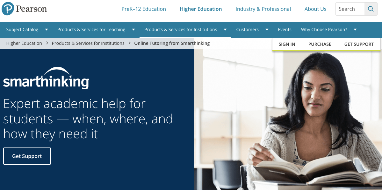The height and width of the screenshot is (192, 382).
Task: Open Subject Catalog menu
Action: (x=22, y=30)
